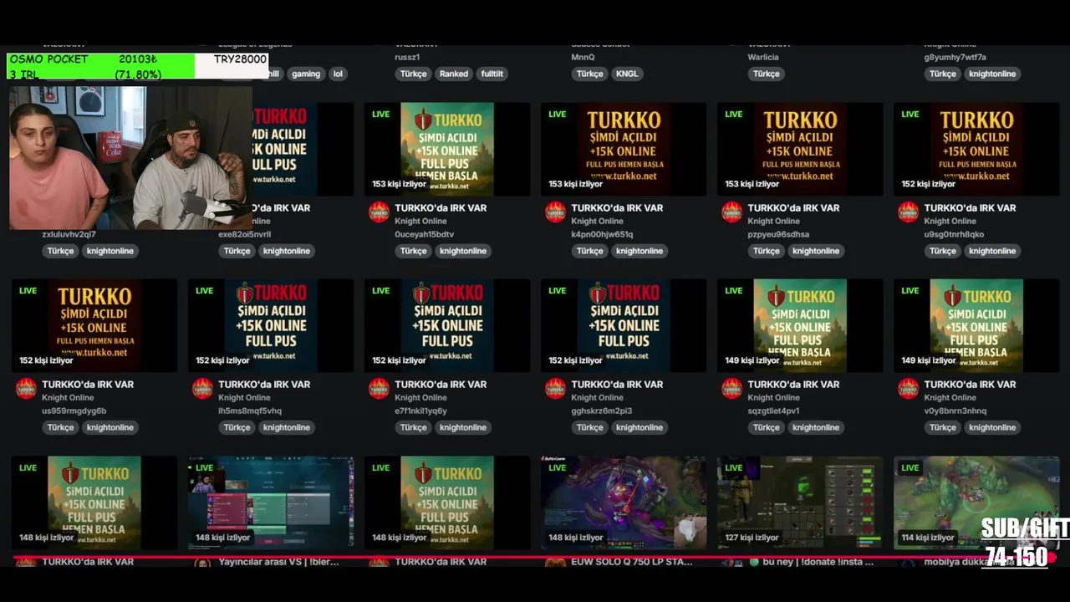Open stream thumbnail above e7f1nkll1yq6y
The width and height of the screenshot is (1070, 602).
[447, 325]
